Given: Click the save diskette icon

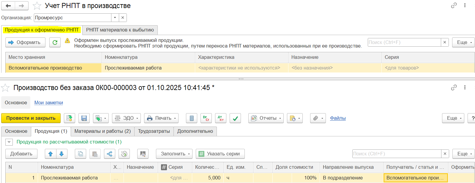Looking at the screenshot, I should click(x=84, y=118).
